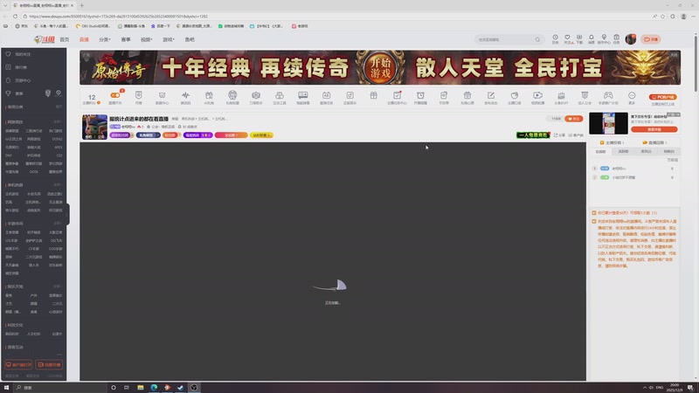Open File Explorer from the taskbar
Image resolution: width=699 pixels, height=393 pixels.
click(141, 388)
